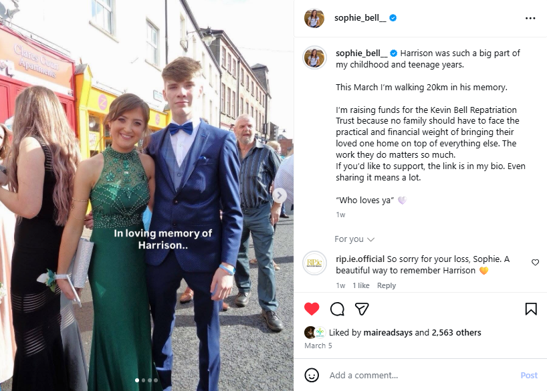Open the emoji picker in comment box

point(312,375)
